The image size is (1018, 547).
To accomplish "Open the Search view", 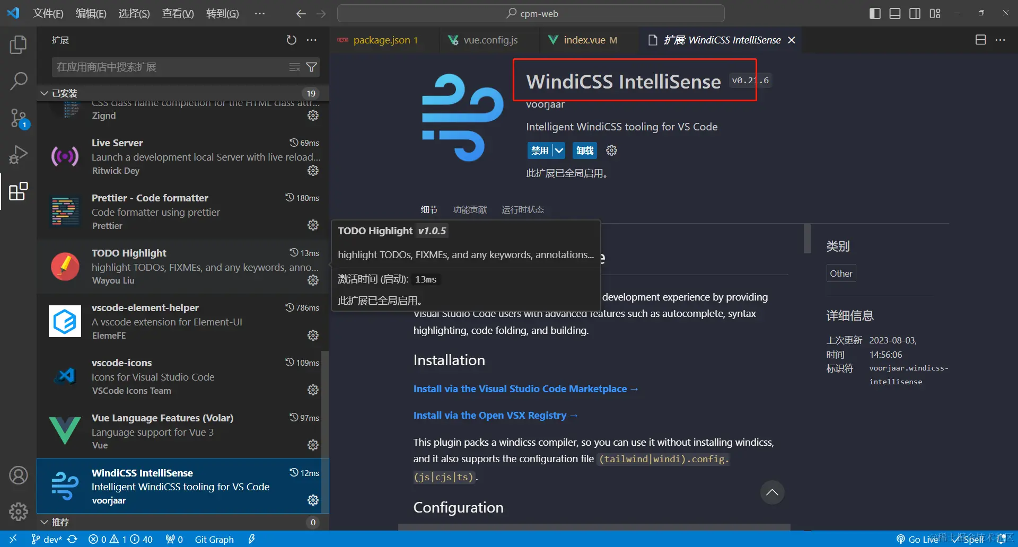I will coord(19,81).
